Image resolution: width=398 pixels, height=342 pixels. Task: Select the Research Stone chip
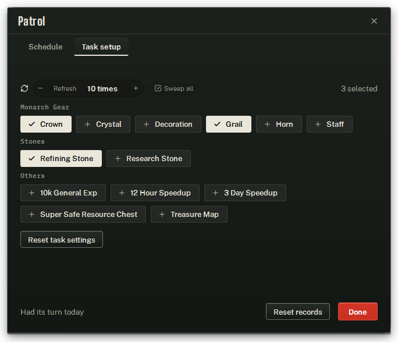(x=148, y=158)
